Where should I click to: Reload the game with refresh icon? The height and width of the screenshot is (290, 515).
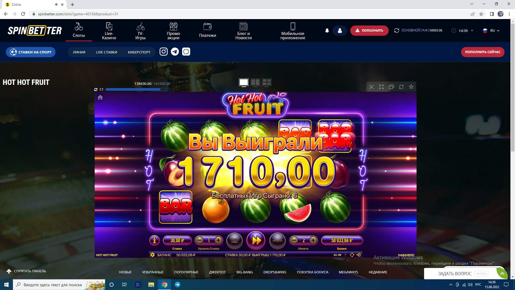click(x=401, y=87)
